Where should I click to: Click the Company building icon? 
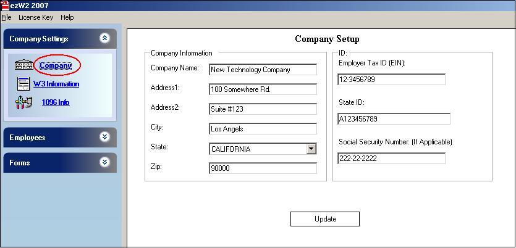[x=23, y=65]
